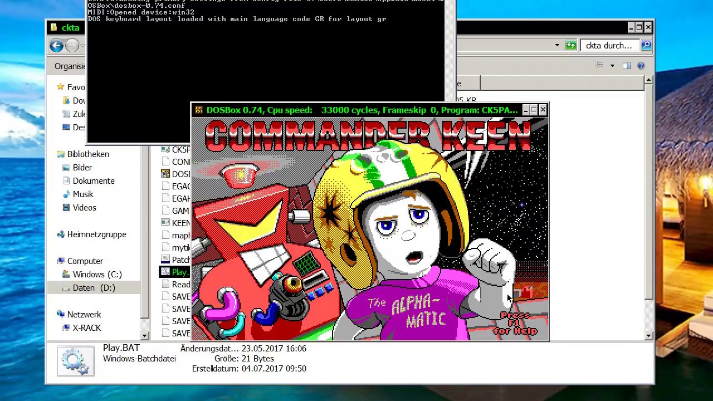Select the Read... file in the list

click(x=175, y=284)
